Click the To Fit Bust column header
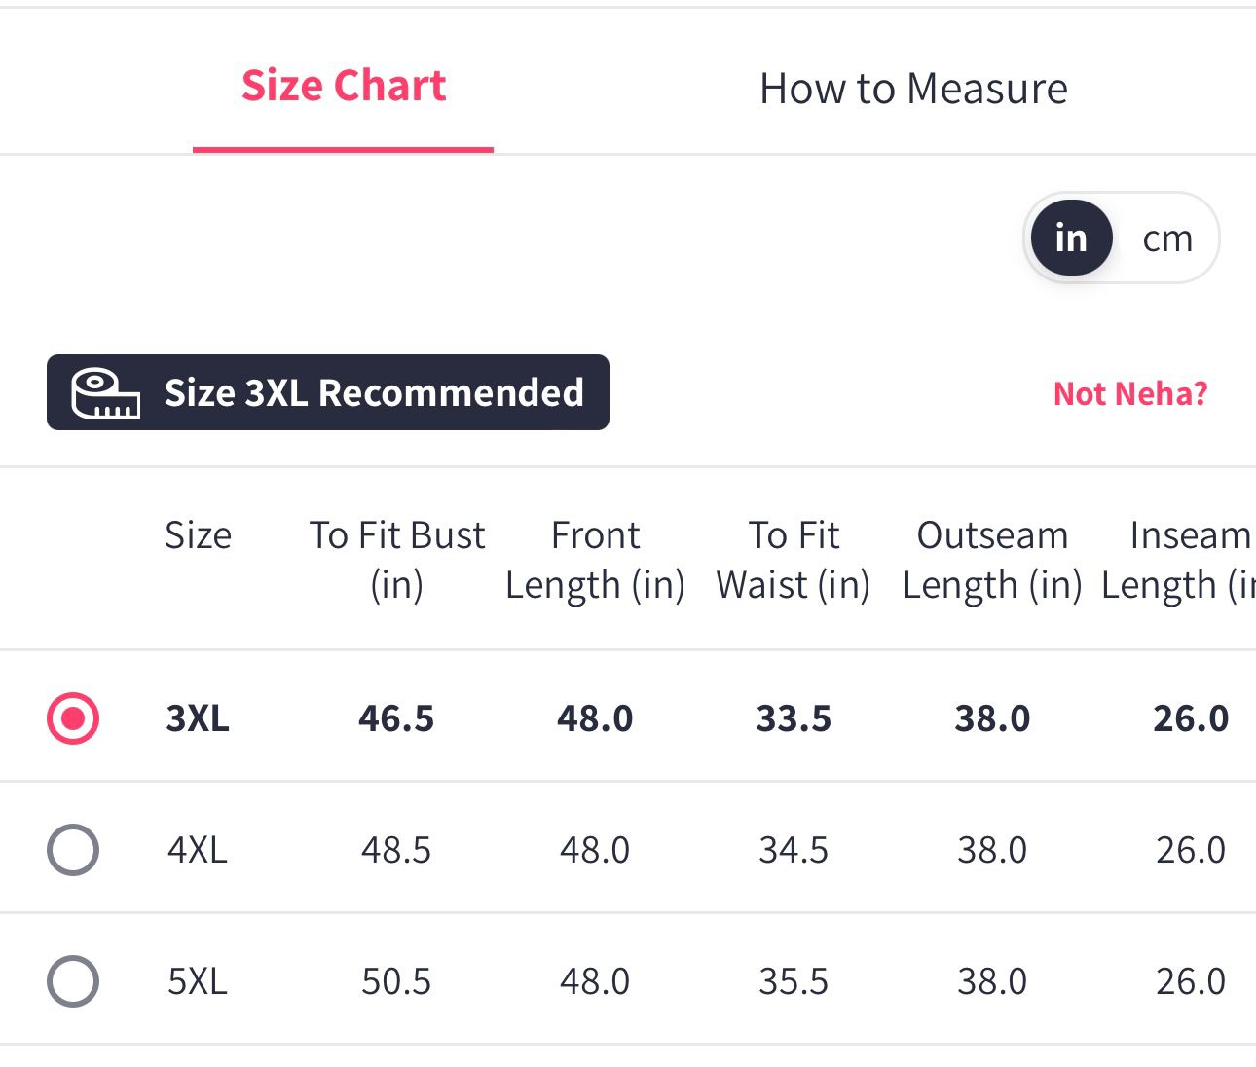This screenshot has width=1256, height=1067. (397, 560)
